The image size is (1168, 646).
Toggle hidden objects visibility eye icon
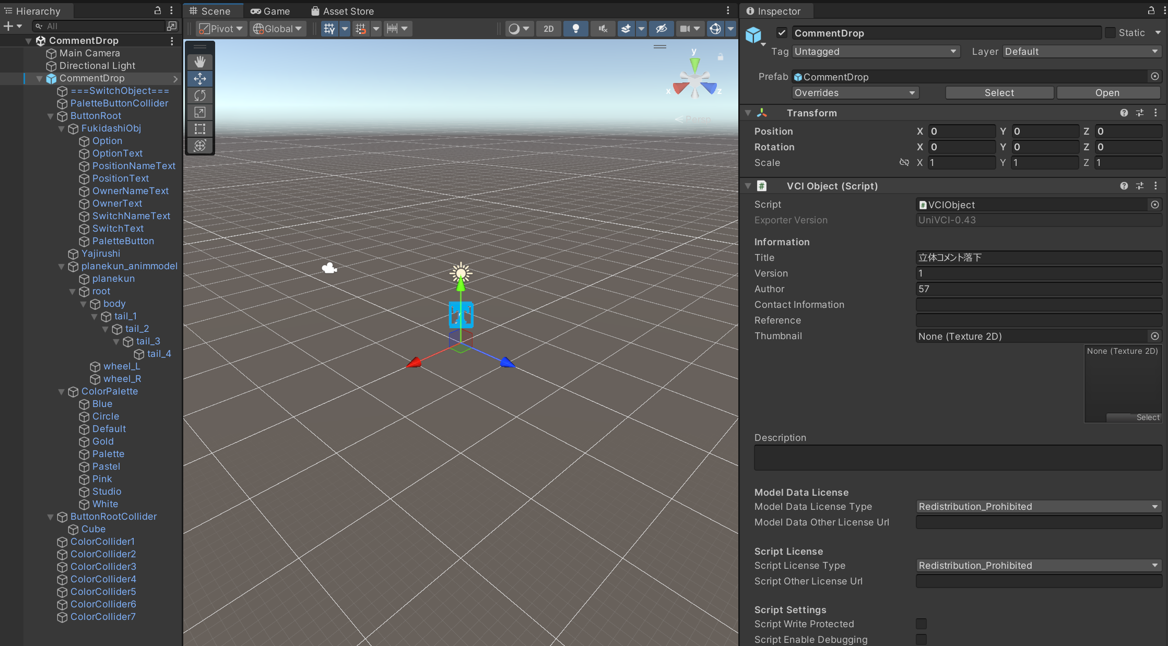(x=662, y=29)
